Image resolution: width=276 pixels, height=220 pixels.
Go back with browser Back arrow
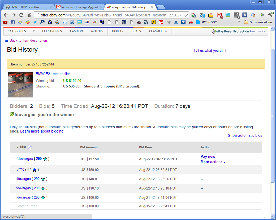point(6,15)
